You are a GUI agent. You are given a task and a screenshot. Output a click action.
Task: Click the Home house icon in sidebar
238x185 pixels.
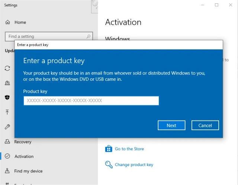[7, 22]
